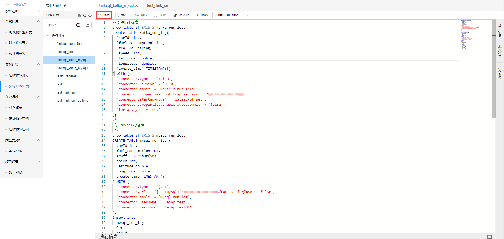
Task: Switch to the flinksql_kafka_mysql tab
Action: tap(117, 5)
